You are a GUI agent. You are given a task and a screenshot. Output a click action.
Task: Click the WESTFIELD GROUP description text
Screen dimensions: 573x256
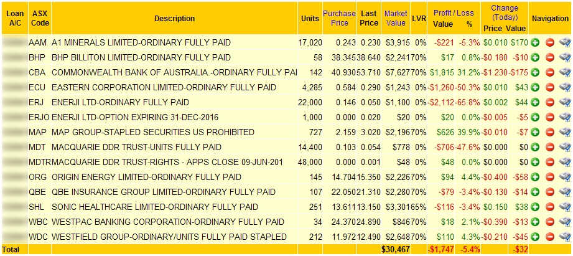[x=169, y=237]
